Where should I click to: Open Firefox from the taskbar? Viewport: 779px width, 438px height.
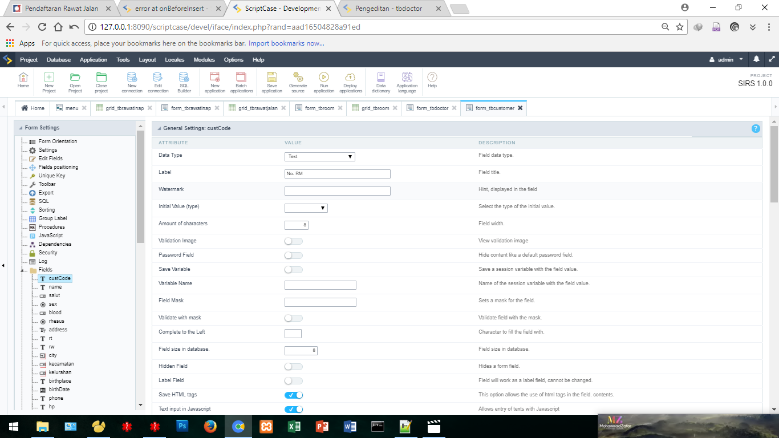pyautogui.click(x=210, y=426)
